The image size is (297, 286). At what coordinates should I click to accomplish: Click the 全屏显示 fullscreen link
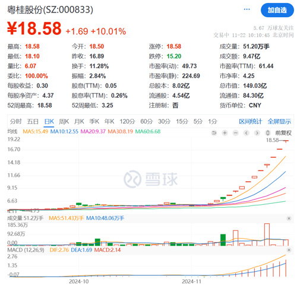(279, 121)
